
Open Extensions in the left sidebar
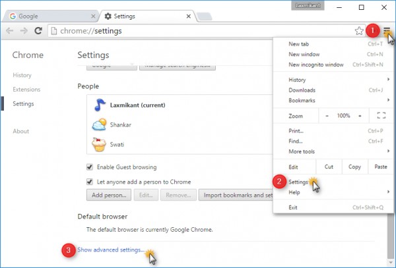click(x=26, y=90)
